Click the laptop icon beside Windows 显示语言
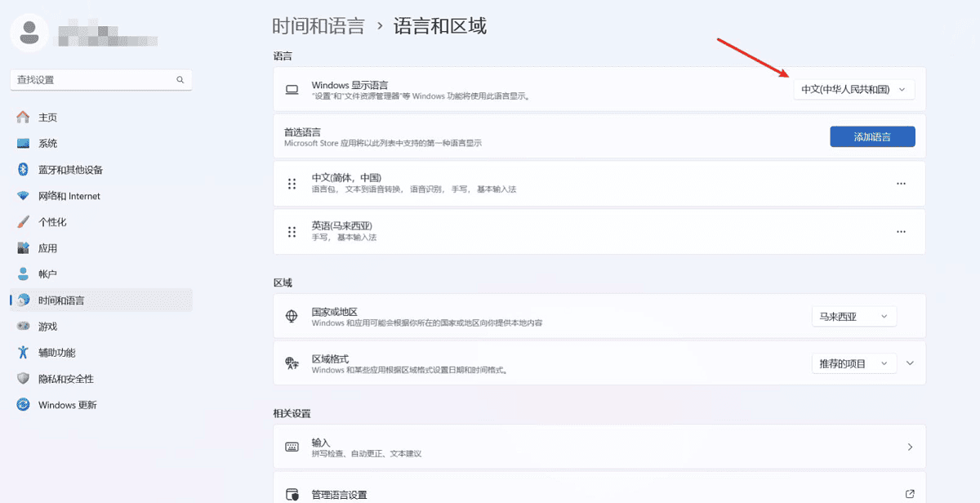 pos(292,90)
